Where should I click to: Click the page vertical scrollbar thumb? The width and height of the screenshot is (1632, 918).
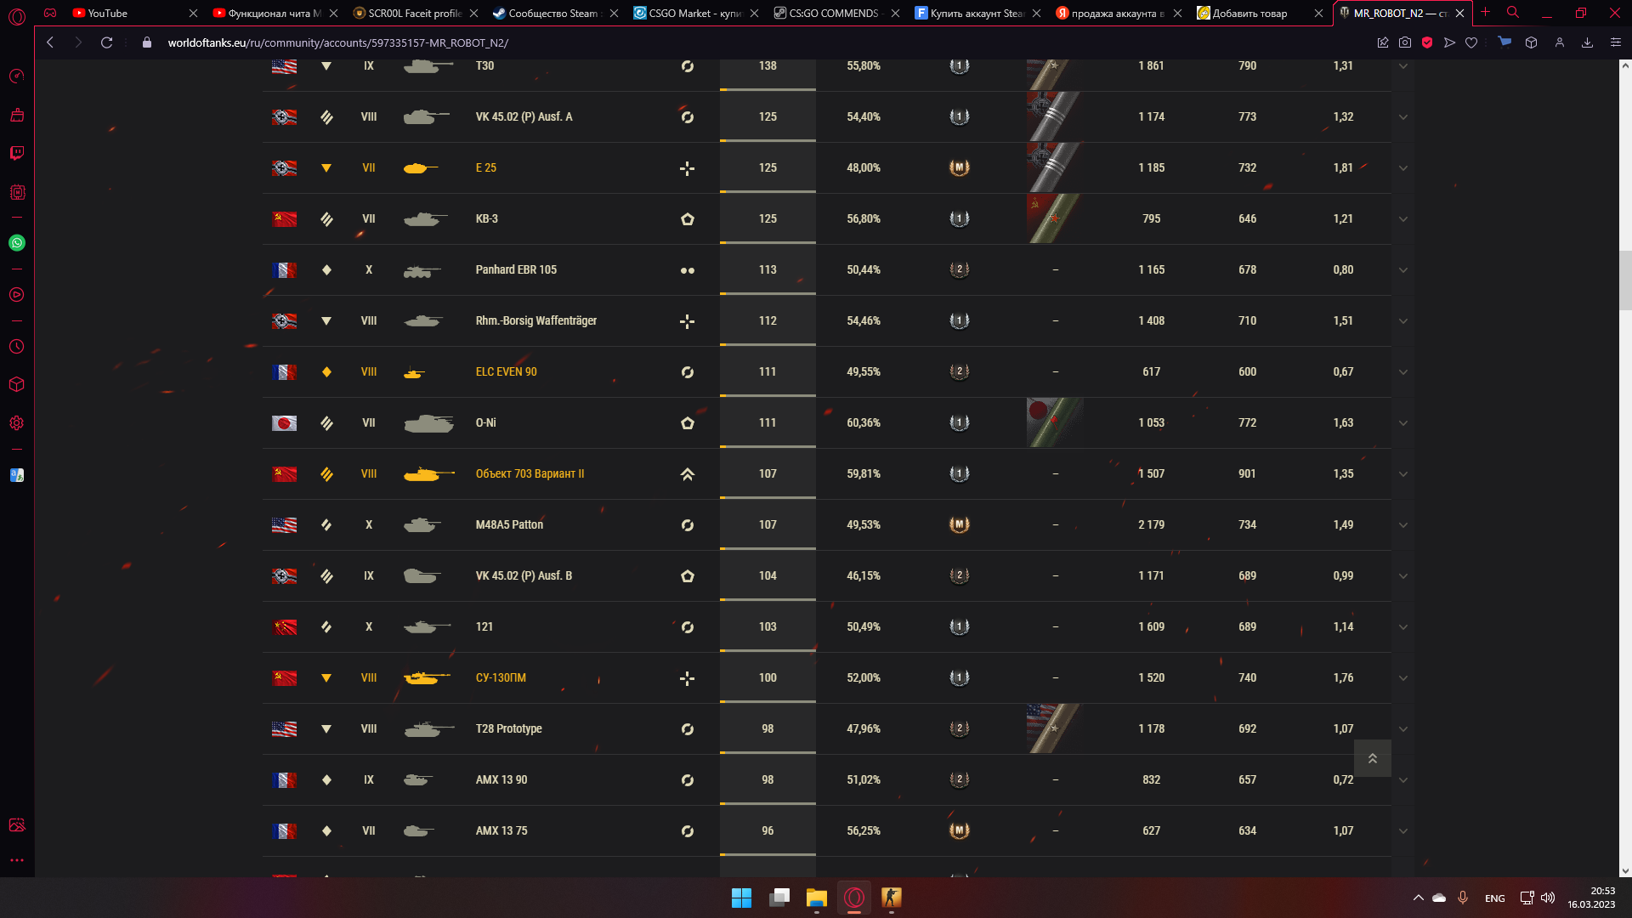[x=1625, y=280]
